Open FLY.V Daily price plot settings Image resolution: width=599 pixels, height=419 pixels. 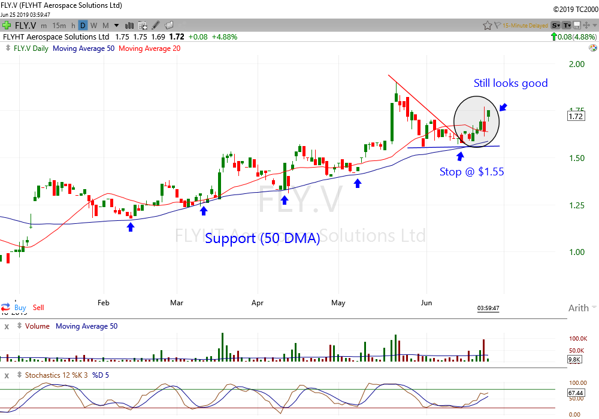point(31,48)
